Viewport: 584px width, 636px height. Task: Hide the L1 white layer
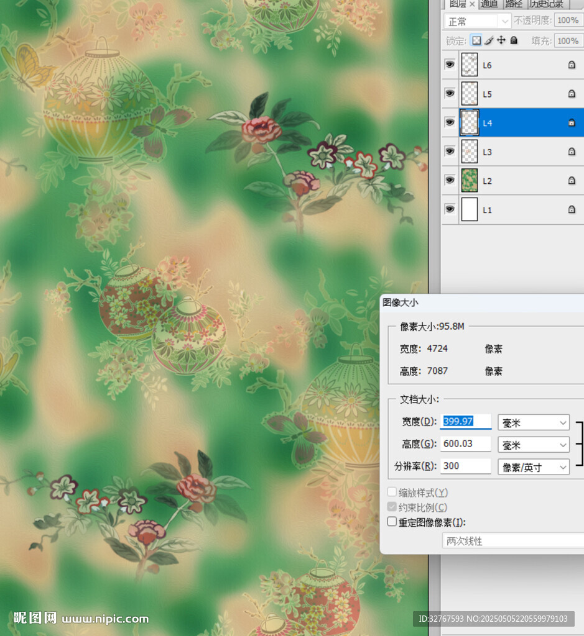[x=450, y=209]
